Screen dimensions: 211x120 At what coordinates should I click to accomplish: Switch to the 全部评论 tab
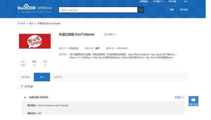58,77
